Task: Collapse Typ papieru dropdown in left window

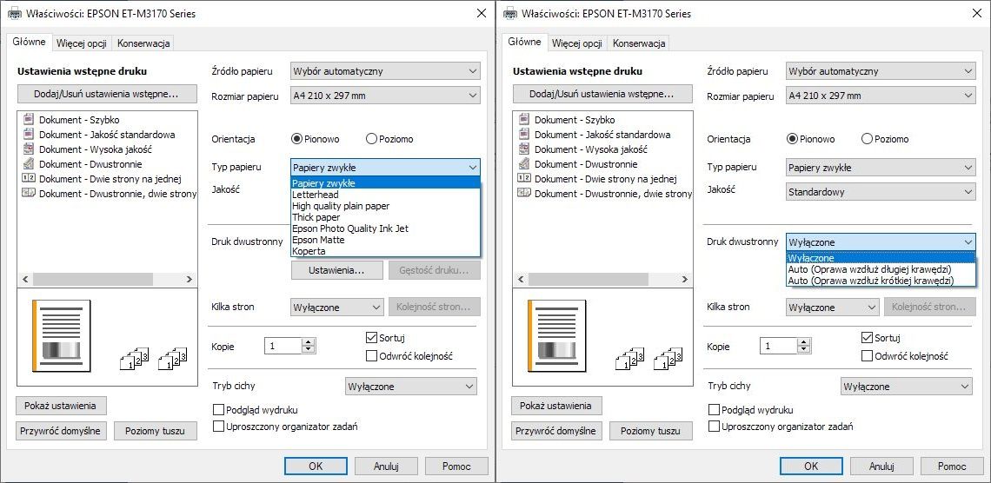Action: [x=385, y=168]
